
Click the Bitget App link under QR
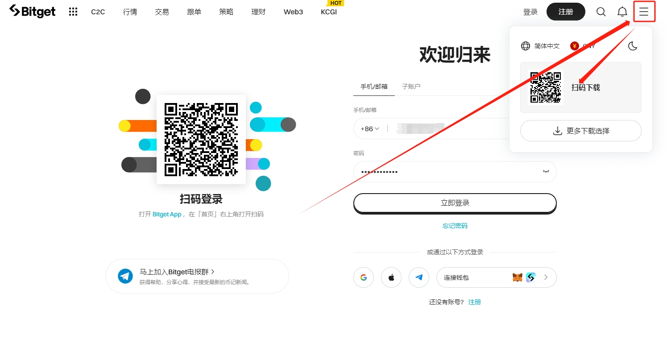167,214
